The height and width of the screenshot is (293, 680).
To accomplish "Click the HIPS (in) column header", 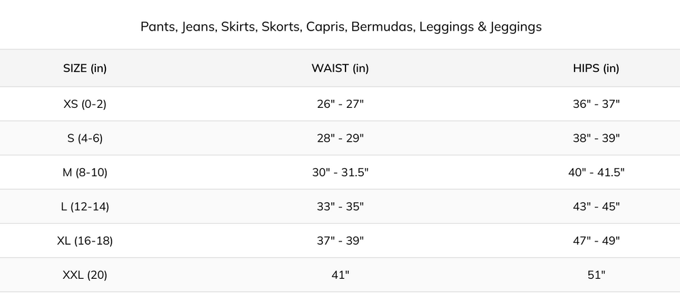I will coord(596,68).
